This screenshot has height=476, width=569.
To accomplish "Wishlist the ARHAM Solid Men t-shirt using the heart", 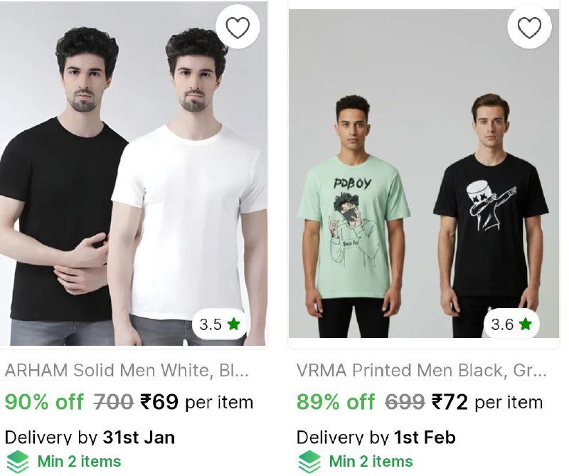I will 238,28.
